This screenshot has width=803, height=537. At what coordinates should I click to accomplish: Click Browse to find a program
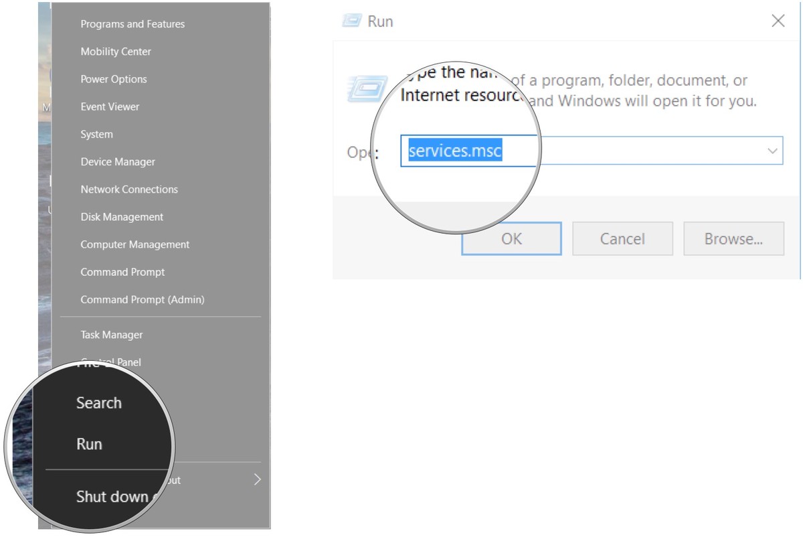[733, 238]
